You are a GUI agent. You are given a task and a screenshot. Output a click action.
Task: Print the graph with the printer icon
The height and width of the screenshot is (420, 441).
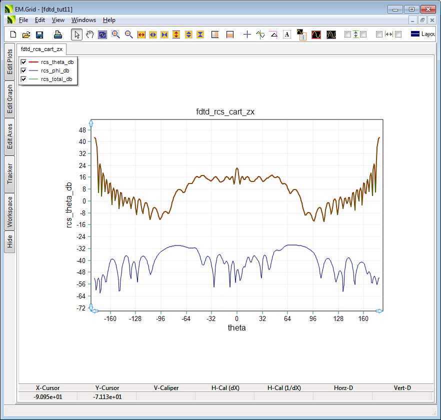[58, 34]
